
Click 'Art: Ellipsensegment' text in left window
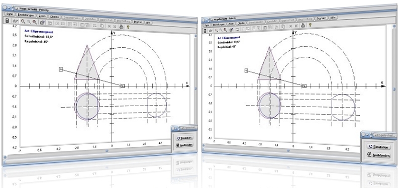point(39,32)
